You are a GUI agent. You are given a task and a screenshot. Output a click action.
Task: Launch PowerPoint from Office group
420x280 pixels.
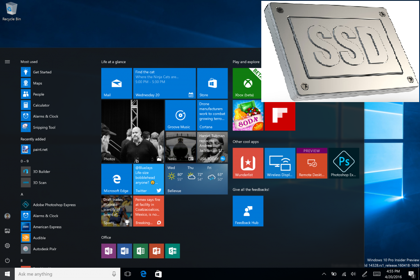(x=156, y=251)
